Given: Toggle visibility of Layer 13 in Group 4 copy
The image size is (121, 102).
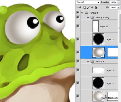Looking at the screenshot, I should point(78,26).
